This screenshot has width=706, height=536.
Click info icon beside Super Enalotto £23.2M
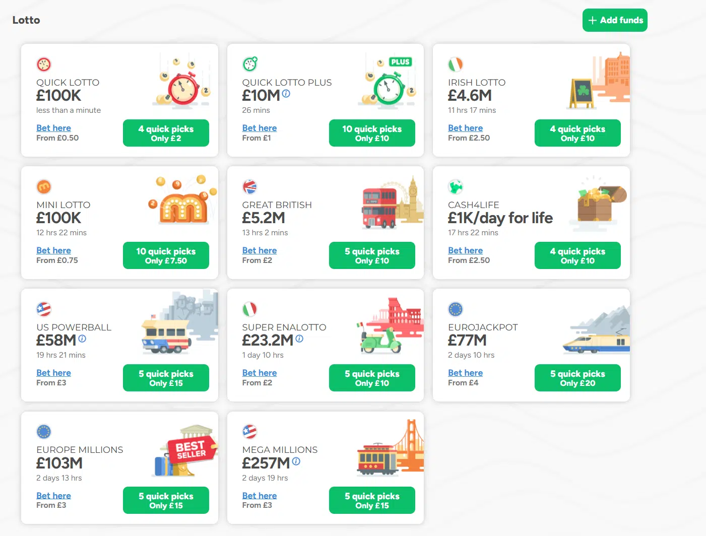coord(299,339)
